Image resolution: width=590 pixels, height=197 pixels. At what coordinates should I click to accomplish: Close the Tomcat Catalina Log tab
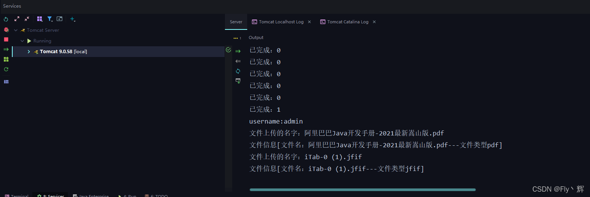tap(374, 22)
